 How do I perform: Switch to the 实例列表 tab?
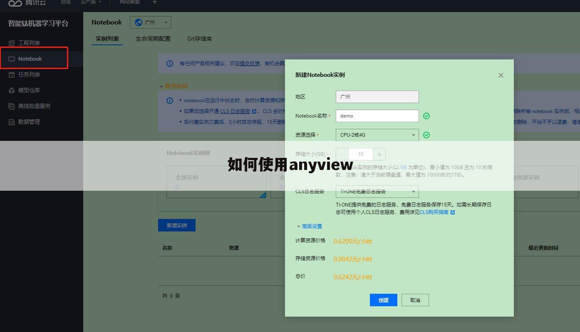[107, 39]
